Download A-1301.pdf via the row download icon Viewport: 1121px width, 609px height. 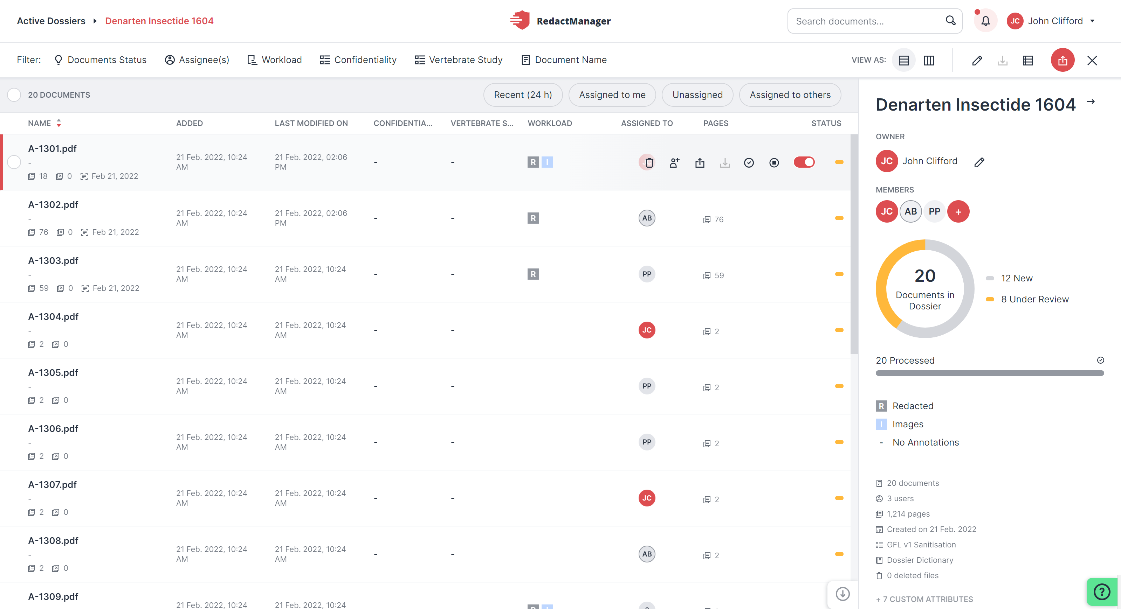tap(725, 162)
